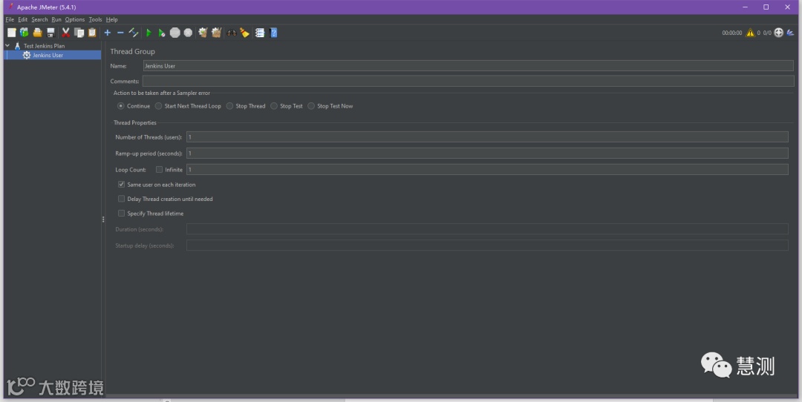Click the blue Help question mark icon

click(273, 33)
